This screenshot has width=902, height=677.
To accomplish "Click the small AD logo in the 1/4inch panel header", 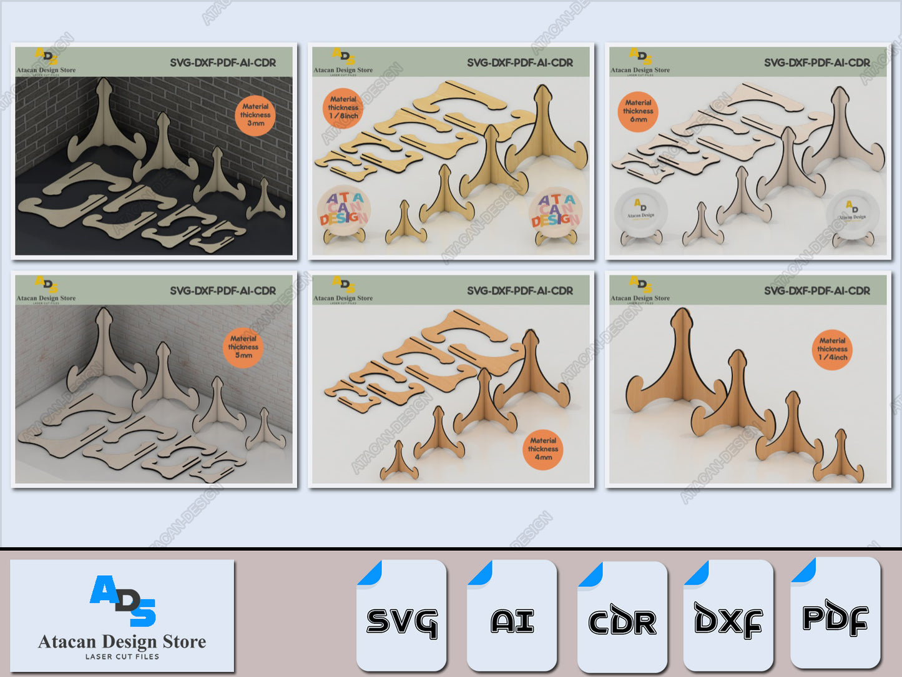I will (640, 284).
